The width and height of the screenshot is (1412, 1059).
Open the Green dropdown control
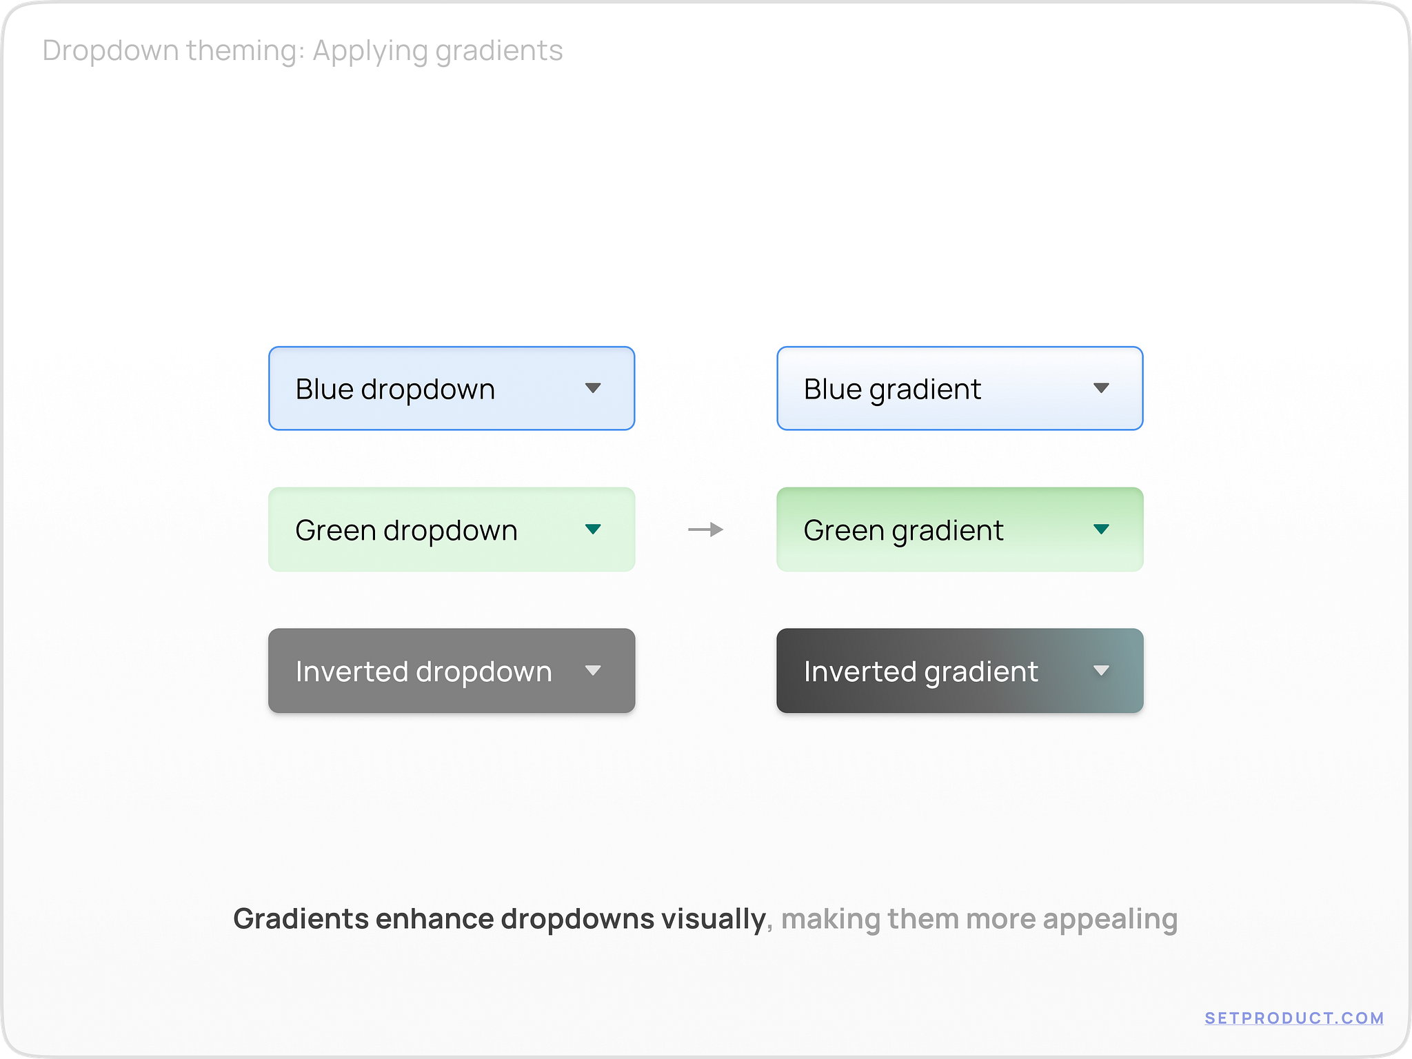click(x=450, y=529)
